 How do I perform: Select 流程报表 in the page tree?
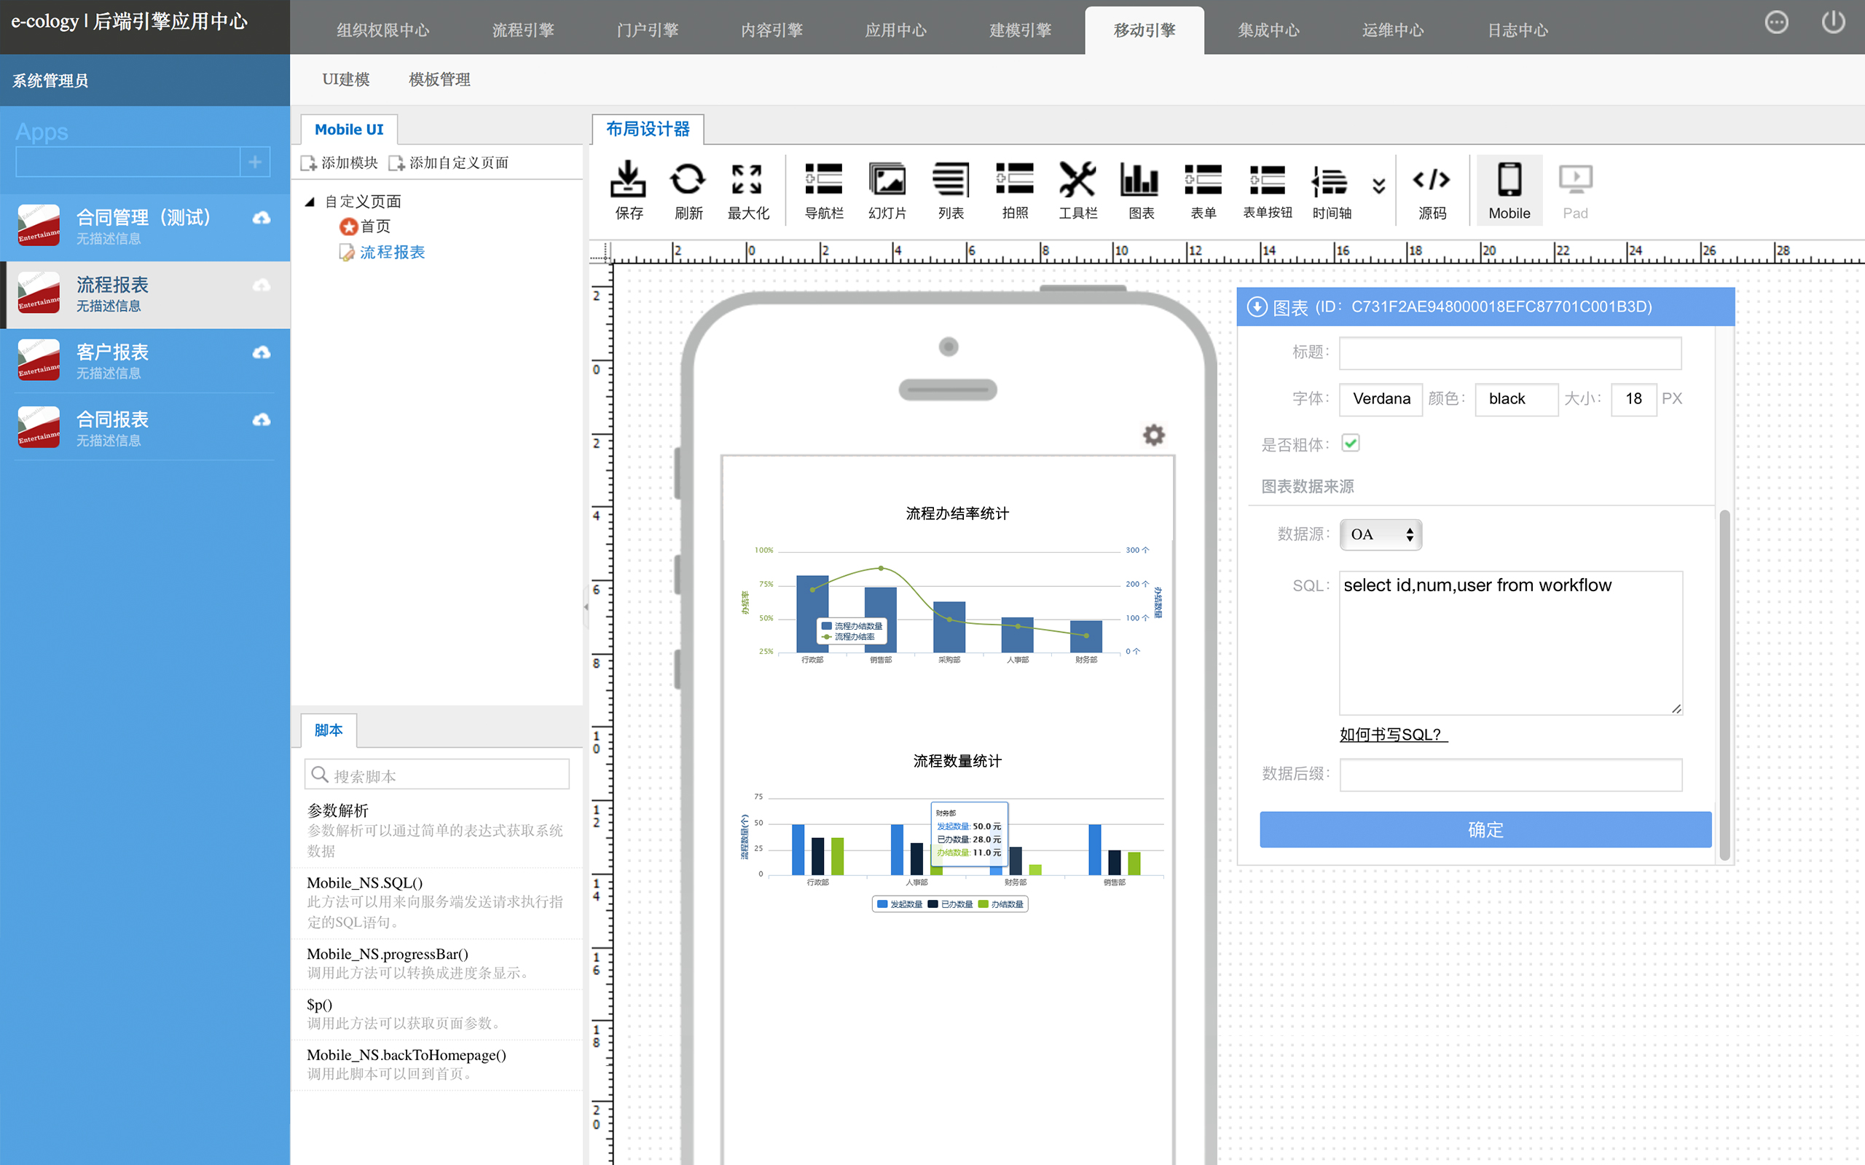tap(392, 253)
